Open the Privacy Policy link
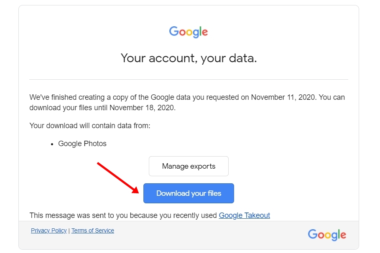 coord(49,230)
